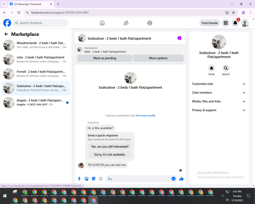Open the Facebook menu grid icon
The height and width of the screenshot is (204, 255).
[x=225, y=23]
